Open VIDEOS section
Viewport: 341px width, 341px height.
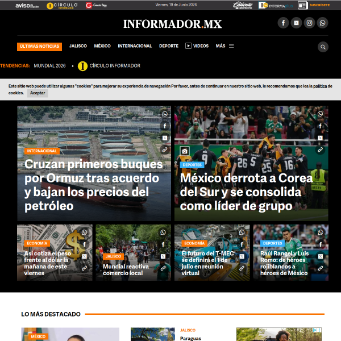(197, 46)
